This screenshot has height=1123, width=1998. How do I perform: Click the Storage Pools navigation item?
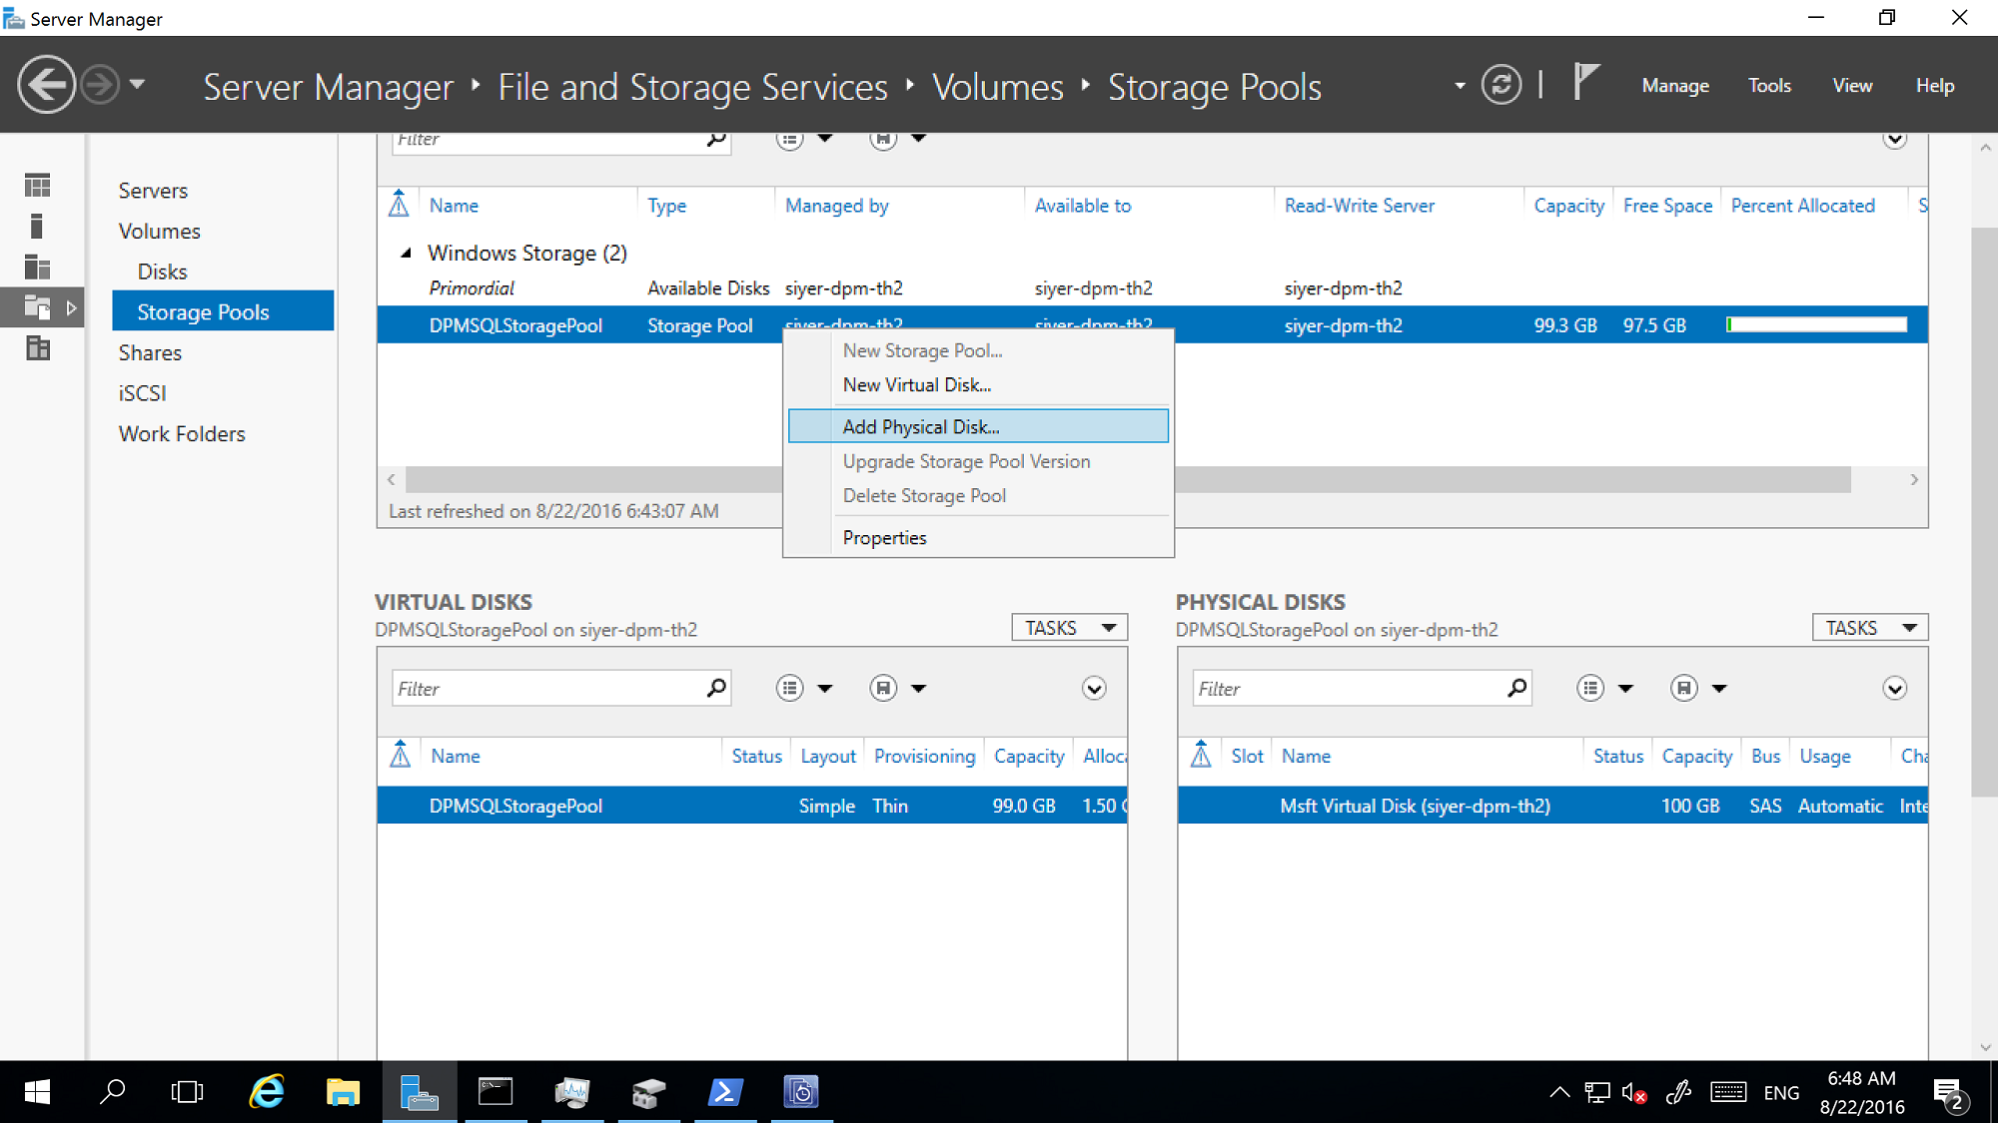pyautogui.click(x=205, y=311)
